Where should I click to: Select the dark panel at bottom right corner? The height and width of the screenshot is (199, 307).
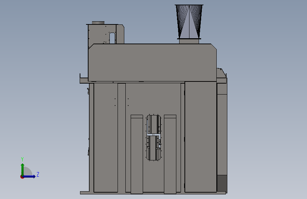tap(222, 183)
